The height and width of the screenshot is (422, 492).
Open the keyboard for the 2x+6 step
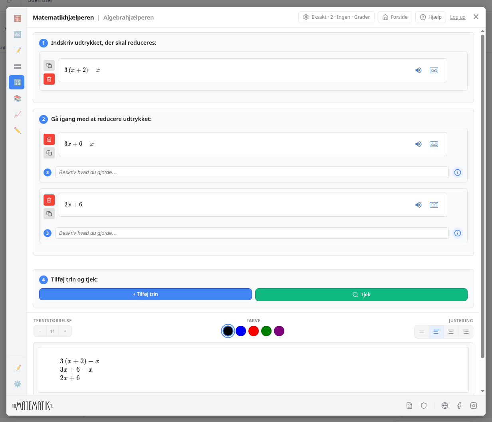click(x=434, y=205)
